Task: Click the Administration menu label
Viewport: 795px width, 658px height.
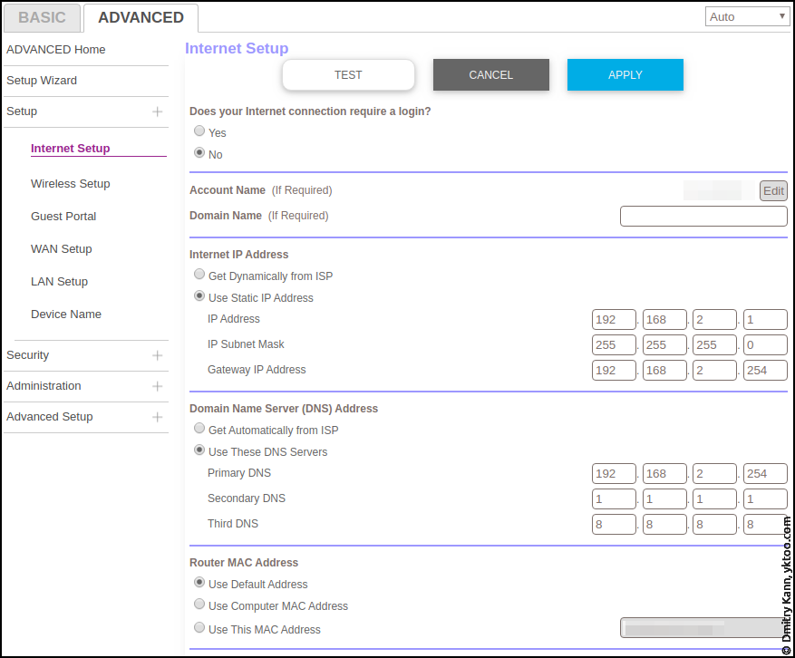Action: tap(44, 386)
